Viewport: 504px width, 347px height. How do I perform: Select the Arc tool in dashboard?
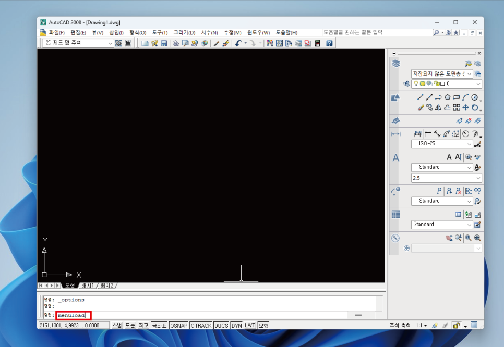tap(465, 97)
